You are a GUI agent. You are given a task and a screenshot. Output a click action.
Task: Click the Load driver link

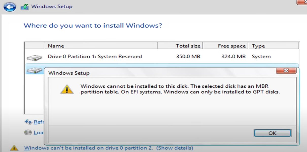pyautogui.click(x=39, y=132)
